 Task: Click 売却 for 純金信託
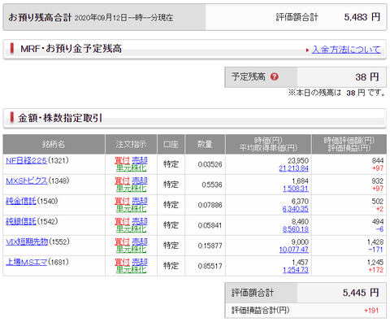point(140,201)
